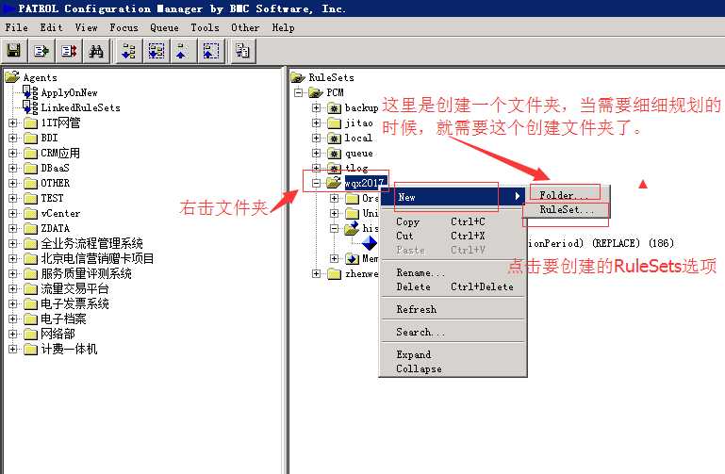The image size is (725, 474).
Task: Open the Focus menu
Action: pos(124,27)
